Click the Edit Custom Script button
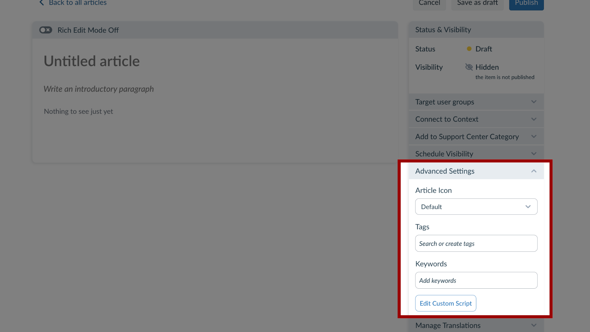The image size is (590, 332). tap(445, 303)
